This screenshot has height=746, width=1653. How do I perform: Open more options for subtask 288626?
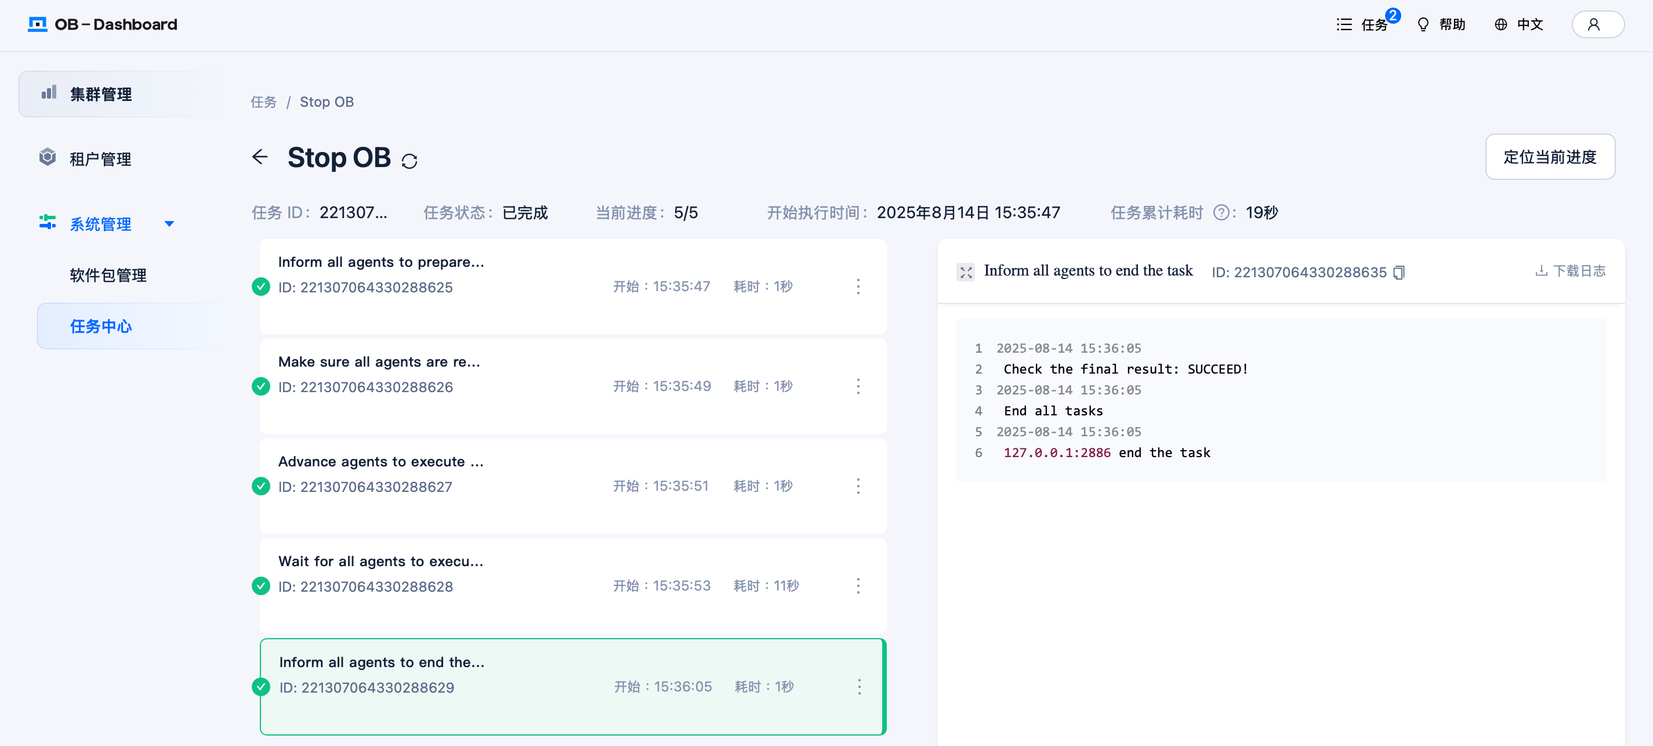(858, 386)
